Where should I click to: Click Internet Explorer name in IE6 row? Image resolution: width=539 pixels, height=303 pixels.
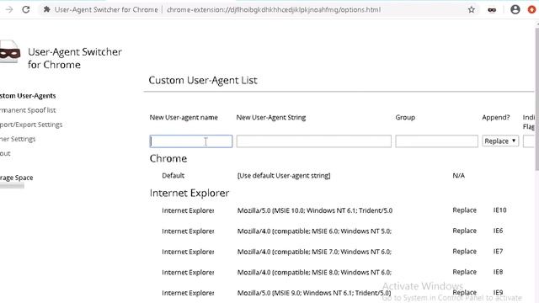[x=188, y=231]
